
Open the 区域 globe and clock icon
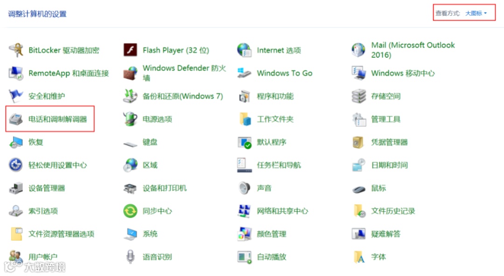coord(130,165)
